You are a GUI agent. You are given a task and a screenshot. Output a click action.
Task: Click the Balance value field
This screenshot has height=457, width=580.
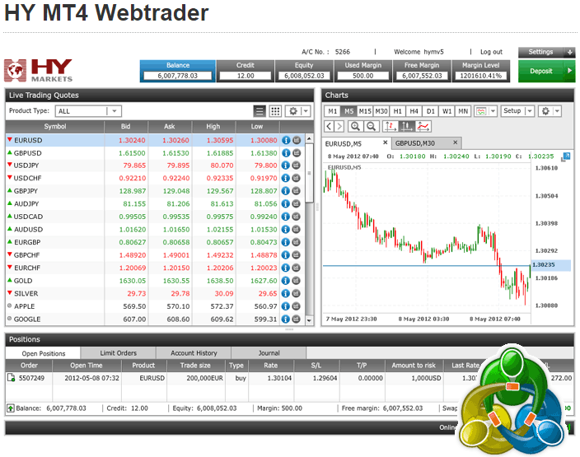pyautogui.click(x=178, y=76)
